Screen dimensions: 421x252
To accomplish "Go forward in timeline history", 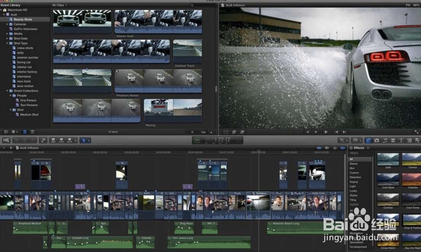I will coord(11,148).
